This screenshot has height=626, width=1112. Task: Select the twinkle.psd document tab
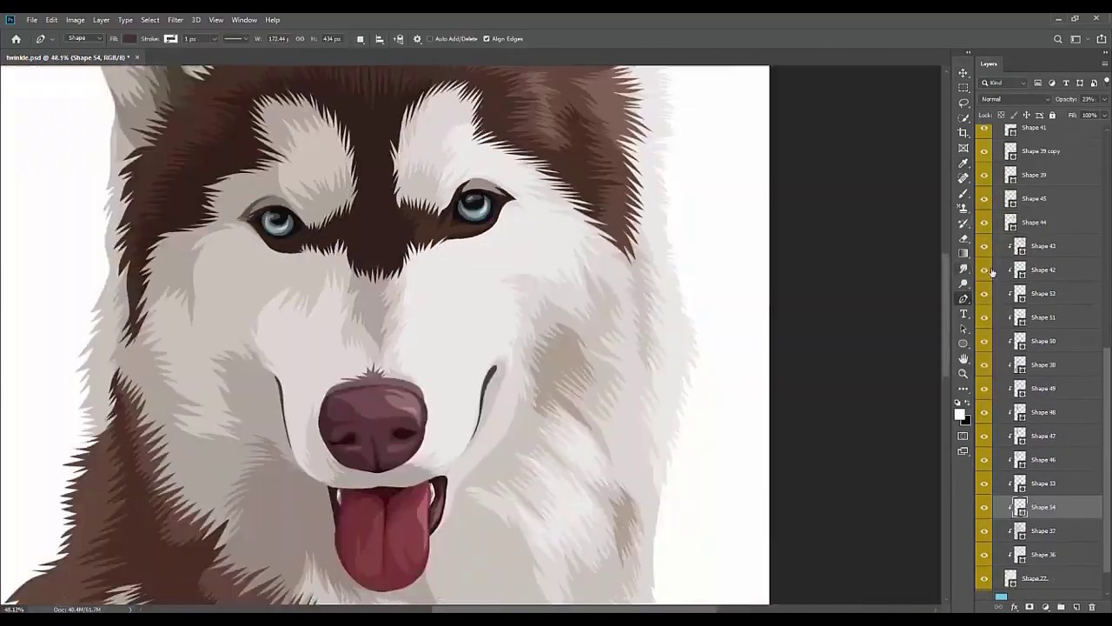[68, 57]
